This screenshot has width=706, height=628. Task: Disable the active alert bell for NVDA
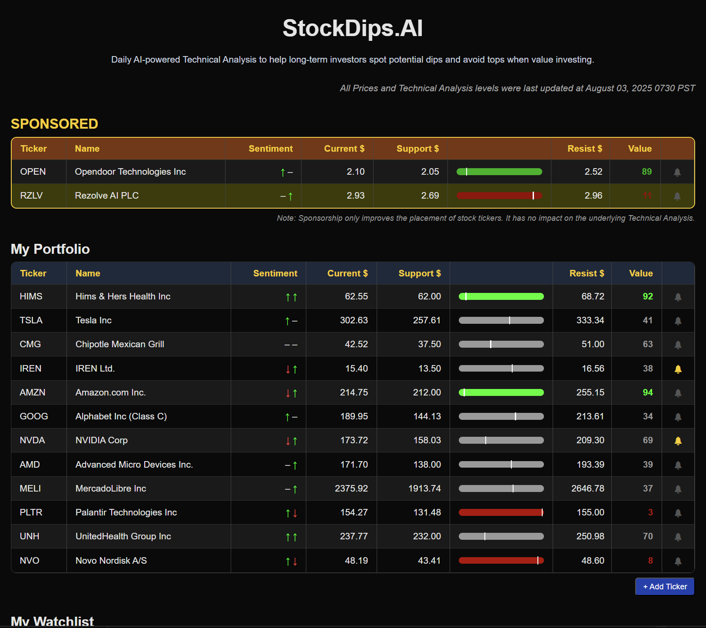[x=678, y=441]
